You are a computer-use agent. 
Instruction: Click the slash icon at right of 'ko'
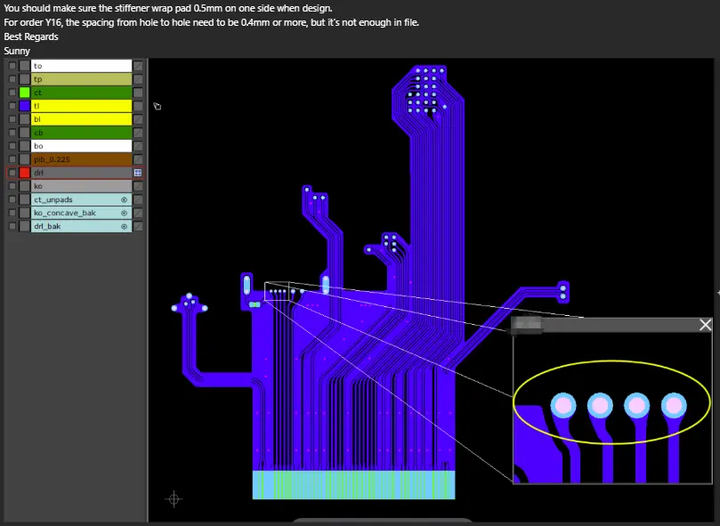(x=138, y=186)
